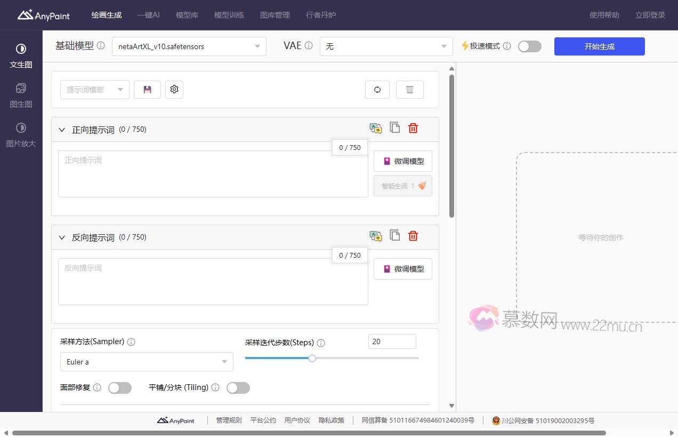Open the 基础模型 dropdown
This screenshot has height=437, width=678.
[189, 46]
